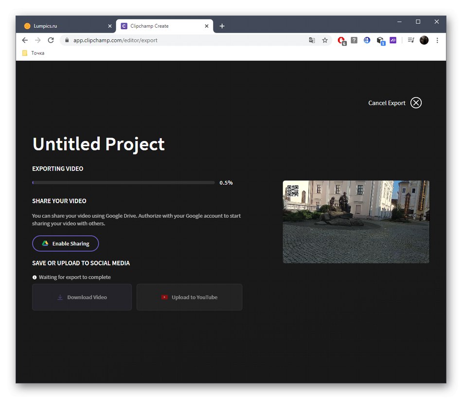This screenshot has height=399, width=462.
Task: Click the YouTube logo icon on the upload button
Action: pyautogui.click(x=164, y=297)
